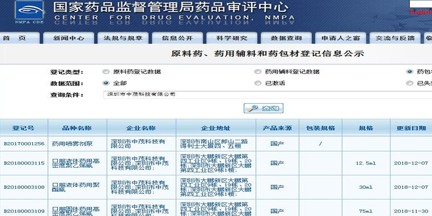Click the 企业名称 column header

(141, 128)
